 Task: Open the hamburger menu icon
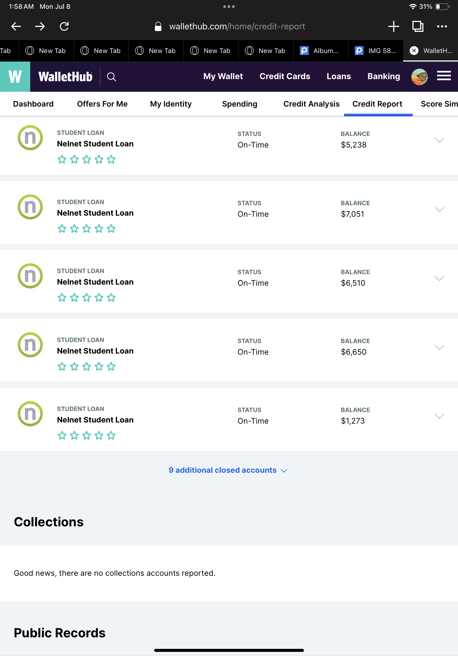pyautogui.click(x=444, y=76)
